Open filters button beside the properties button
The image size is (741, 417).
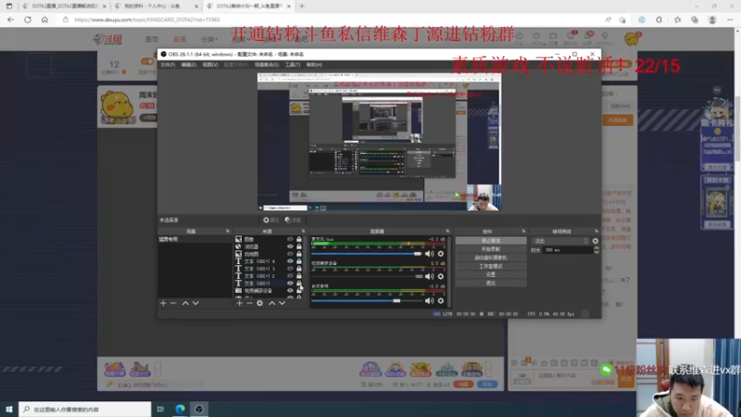(293, 221)
